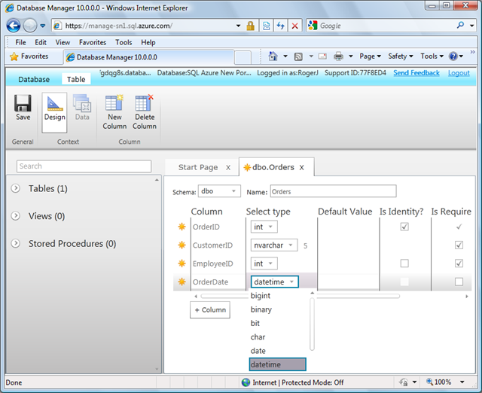This screenshot has width=482, height=393.
Task: Toggle Is Required for OrderID
Action: point(459,227)
